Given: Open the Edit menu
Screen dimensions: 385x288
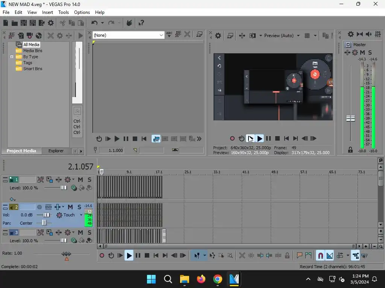Looking at the screenshot, I should click(18, 12).
